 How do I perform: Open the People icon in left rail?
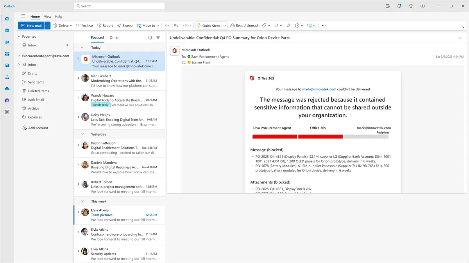pyautogui.click(x=7, y=42)
